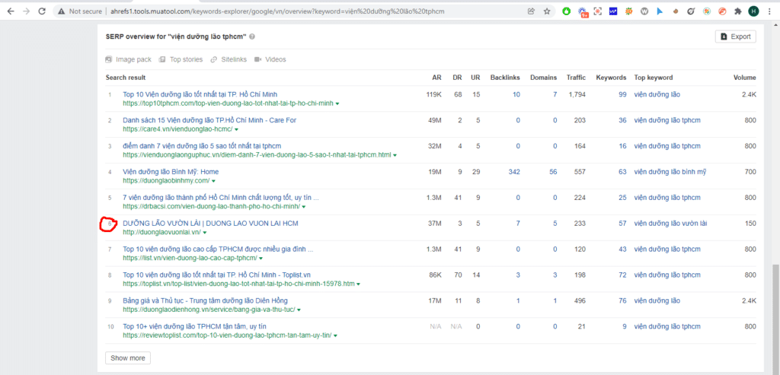
Task: Open the share page icon in address bar
Action: [530, 11]
